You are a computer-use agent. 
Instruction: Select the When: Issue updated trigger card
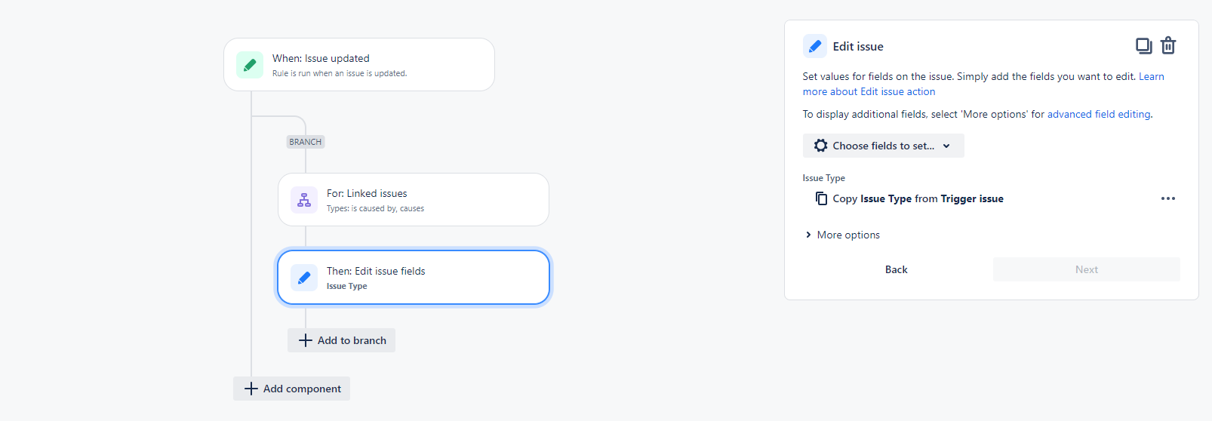click(359, 65)
